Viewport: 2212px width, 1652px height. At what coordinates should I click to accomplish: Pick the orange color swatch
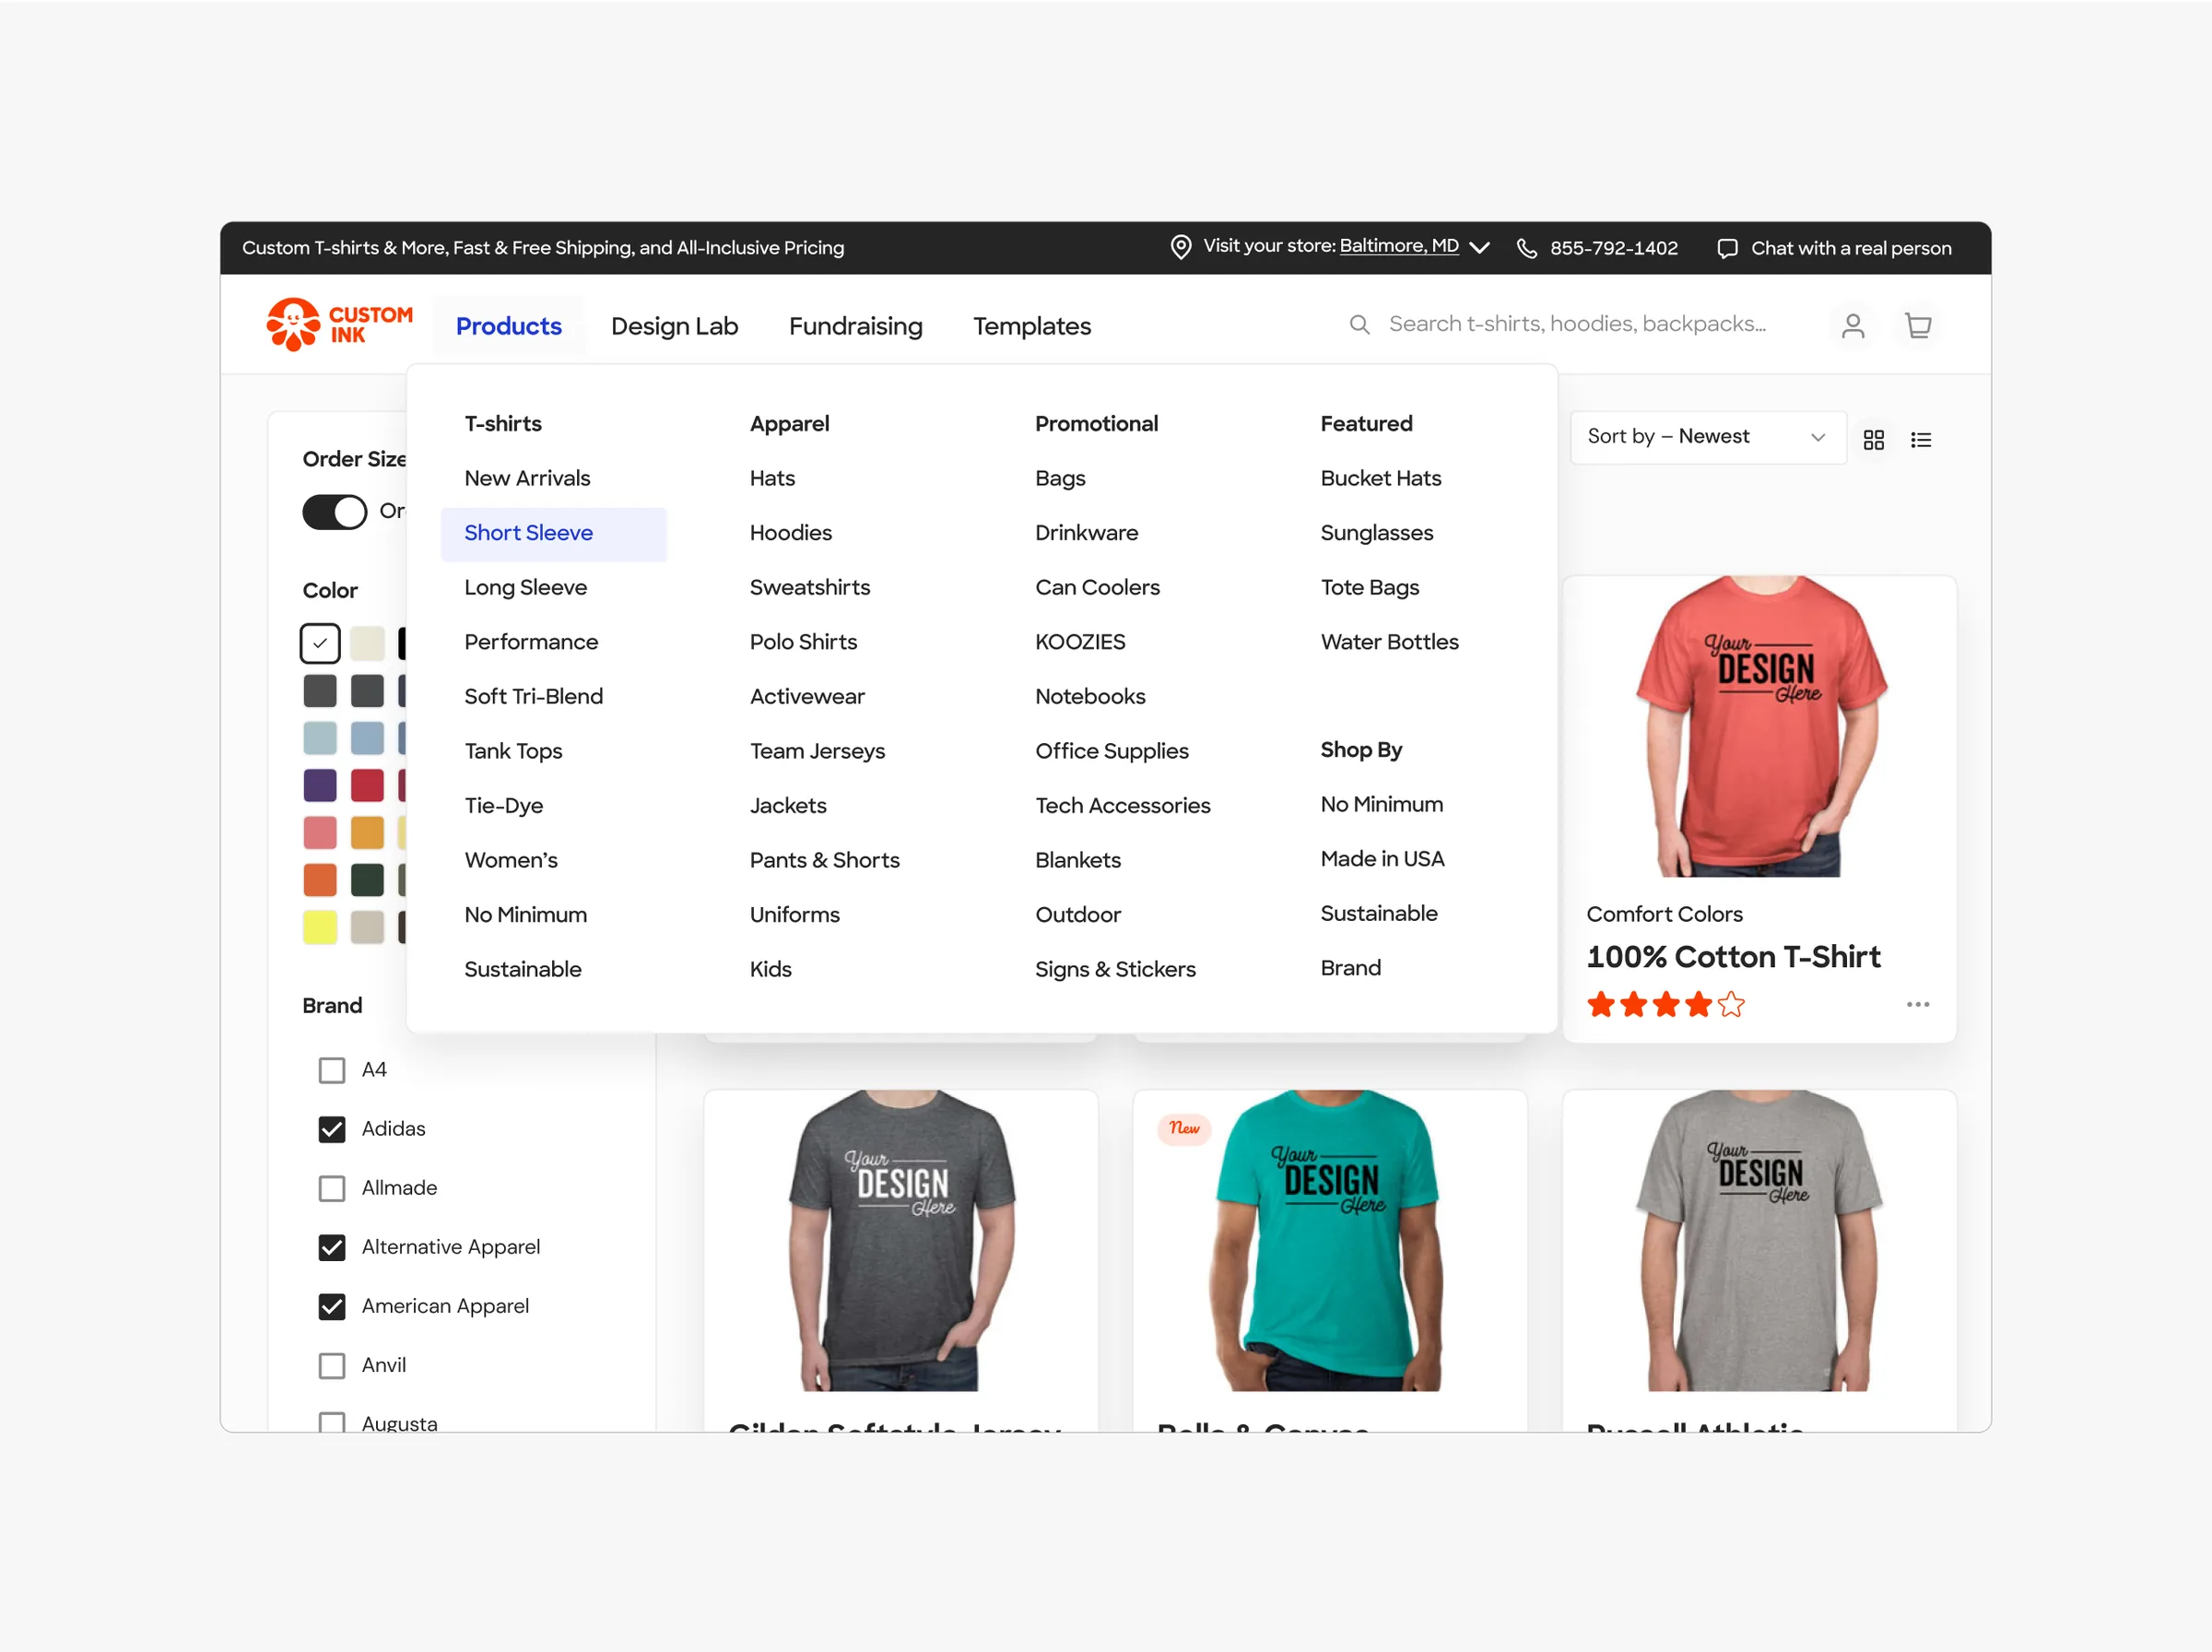click(x=320, y=880)
